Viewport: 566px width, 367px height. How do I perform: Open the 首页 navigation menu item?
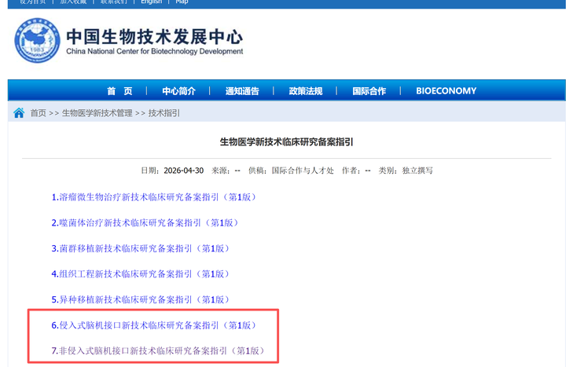coord(119,91)
